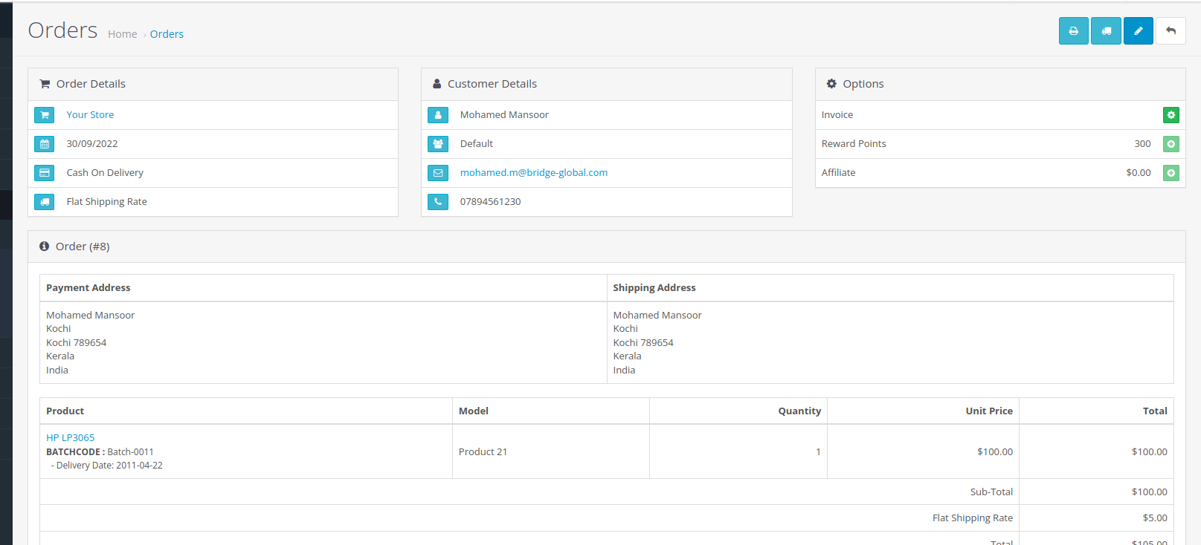Click the credit card icon beside Cash On Delivery

[45, 173]
